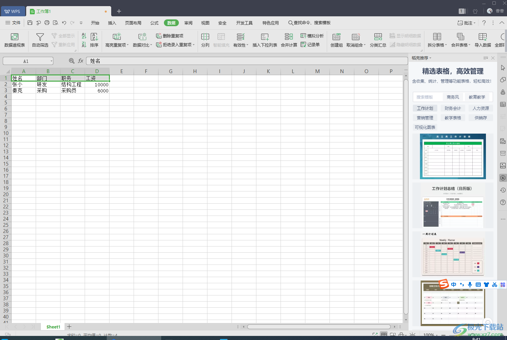This screenshot has width=507, height=340.
Task: Click the Print icon in quick toolbar
Action: tap(47, 23)
